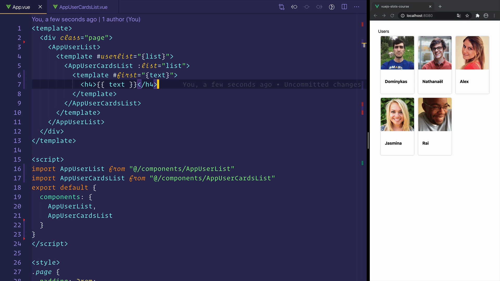Open the toggle file blame icon
The height and width of the screenshot is (281, 500).
pyautogui.click(x=332, y=7)
